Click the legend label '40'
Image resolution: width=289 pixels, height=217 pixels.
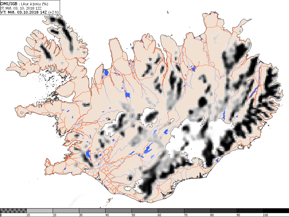pos(107,215)
